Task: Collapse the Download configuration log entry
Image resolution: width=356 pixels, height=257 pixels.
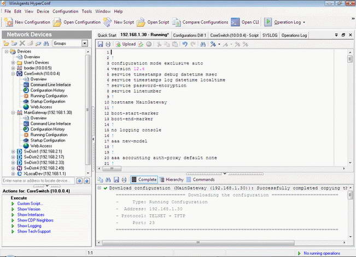Action: [x=99, y=188]
